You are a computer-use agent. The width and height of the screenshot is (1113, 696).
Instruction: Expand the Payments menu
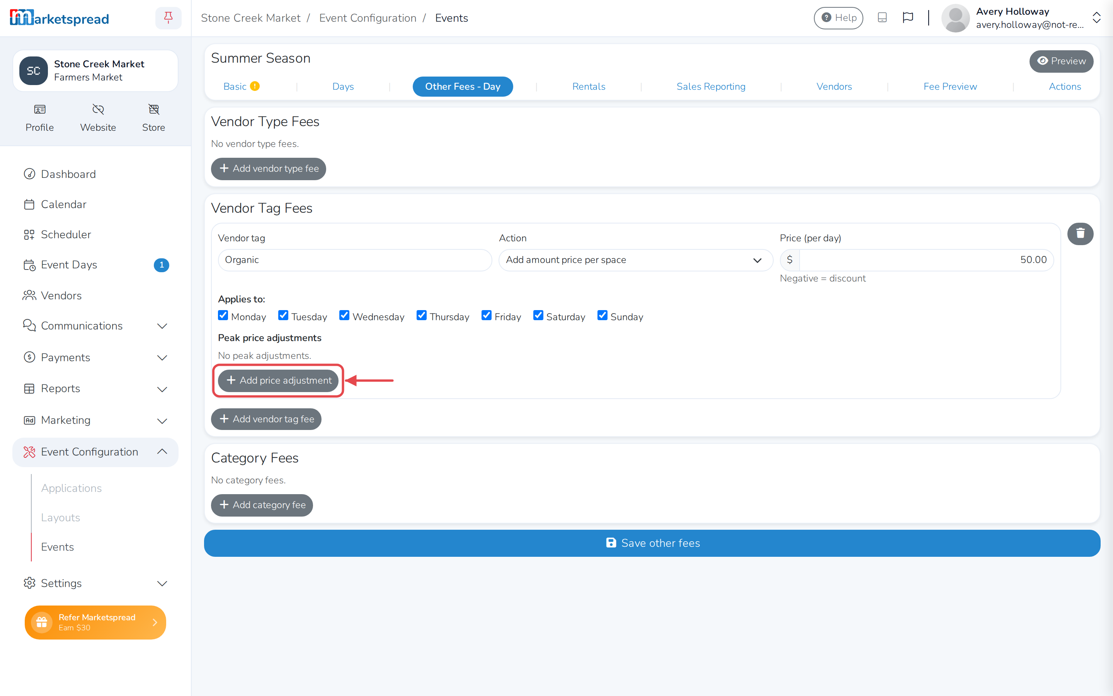pos(95,358)
